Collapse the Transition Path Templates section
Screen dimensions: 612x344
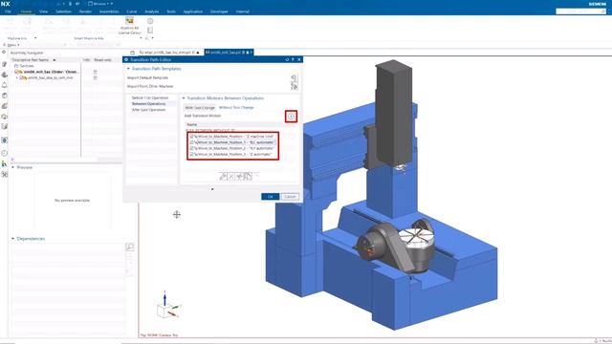click(128, 69)
